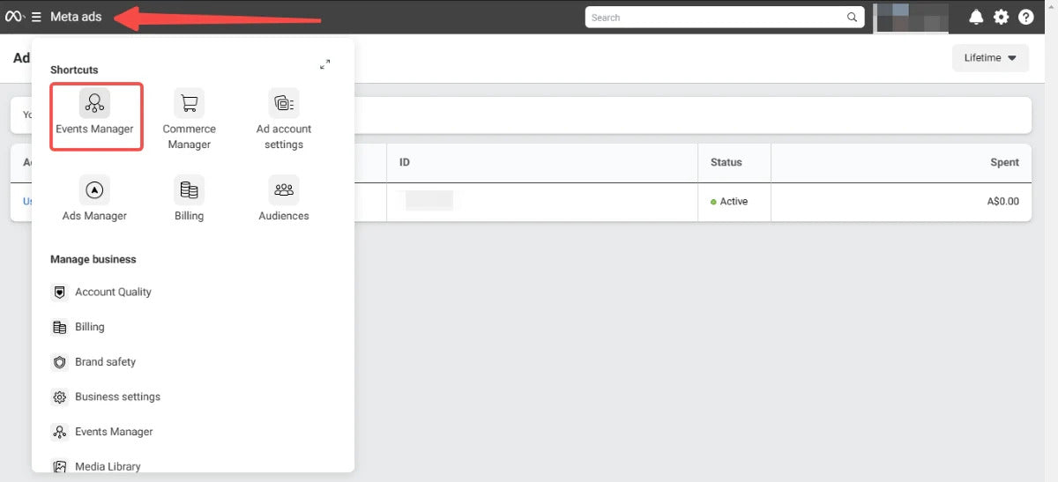Select Account Quality menu item

click(x=113, y=292)
